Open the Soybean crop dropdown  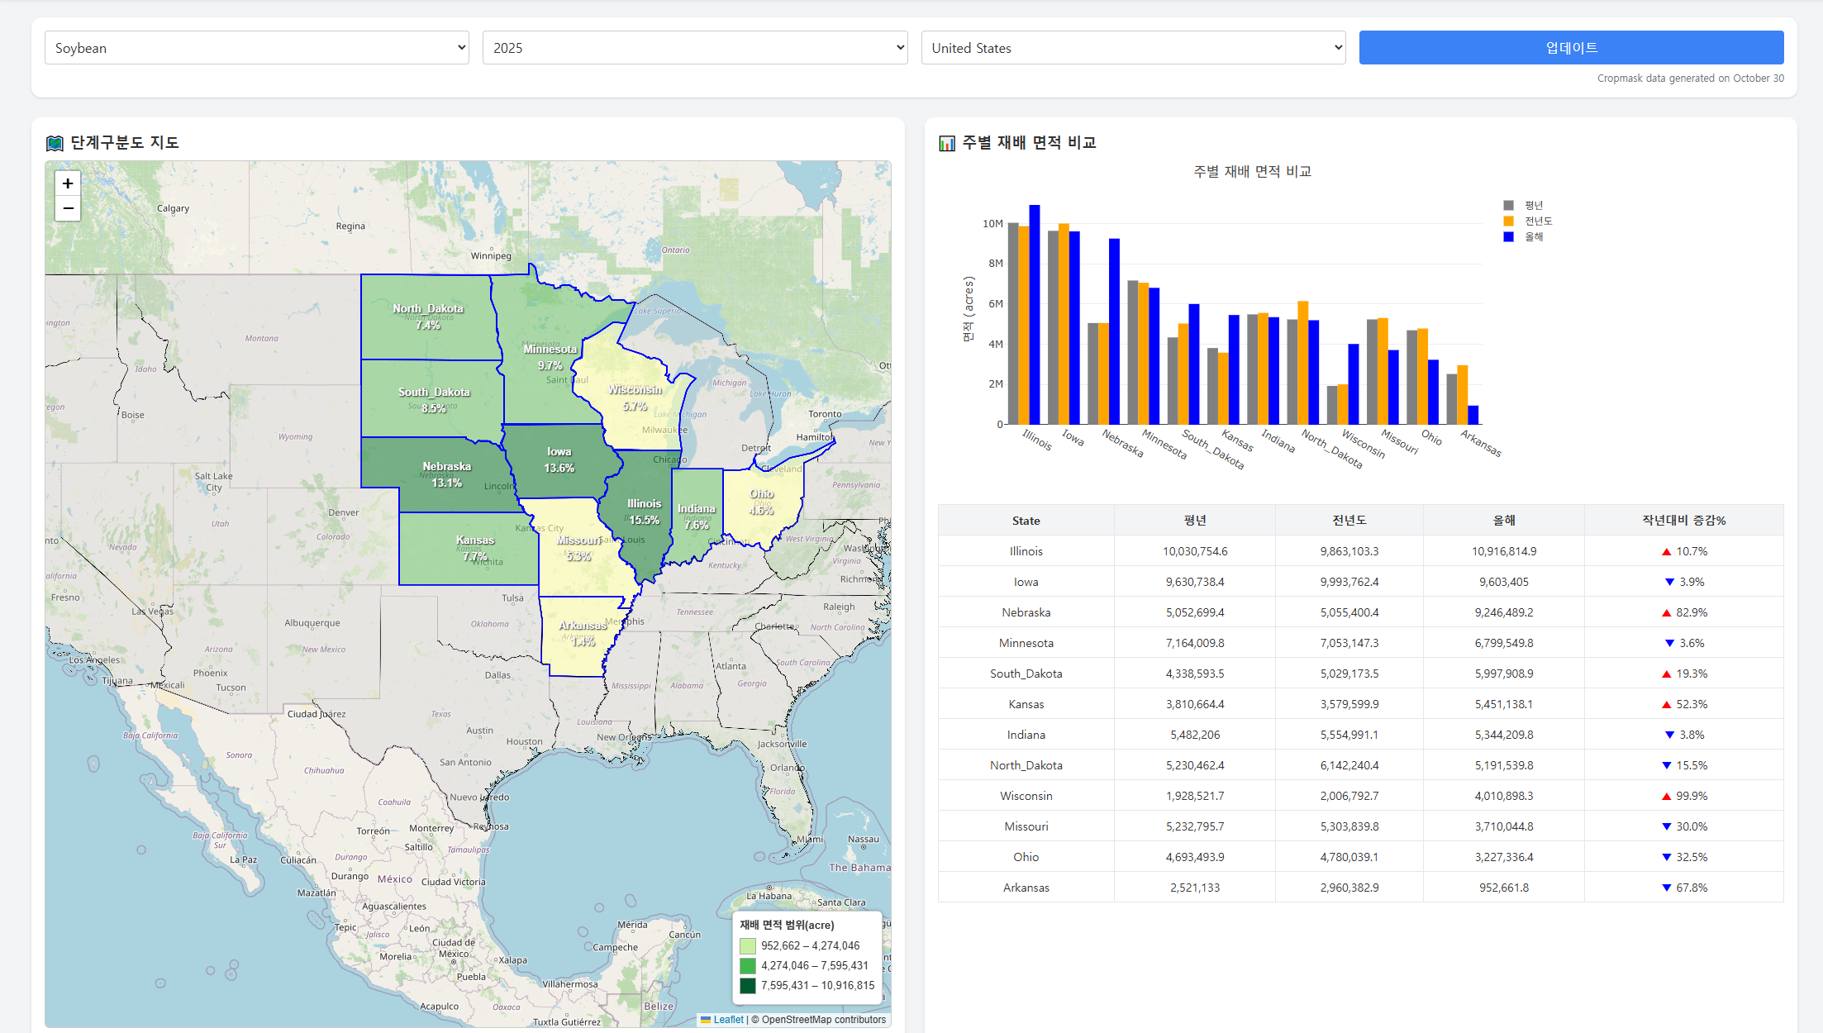coord(257,48)
